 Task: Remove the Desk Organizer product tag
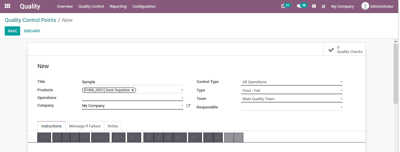point(133,90)
